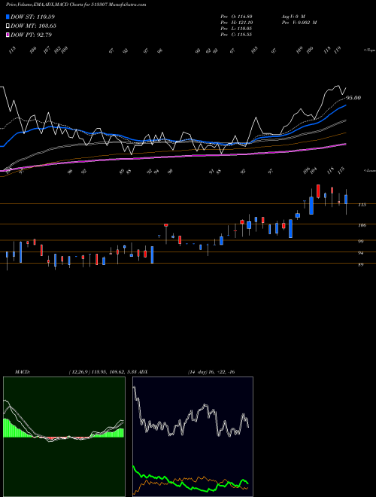Click the MACD: heading text
Screen dimensions: 376x497
[23, 372]
